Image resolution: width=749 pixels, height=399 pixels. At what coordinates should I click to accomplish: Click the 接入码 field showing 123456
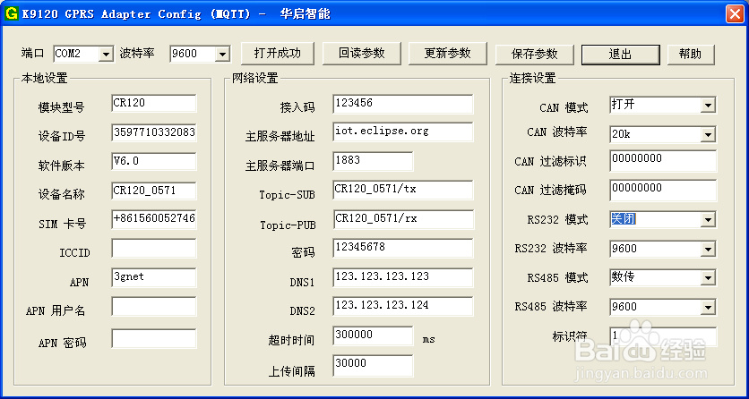click(403, 104)
